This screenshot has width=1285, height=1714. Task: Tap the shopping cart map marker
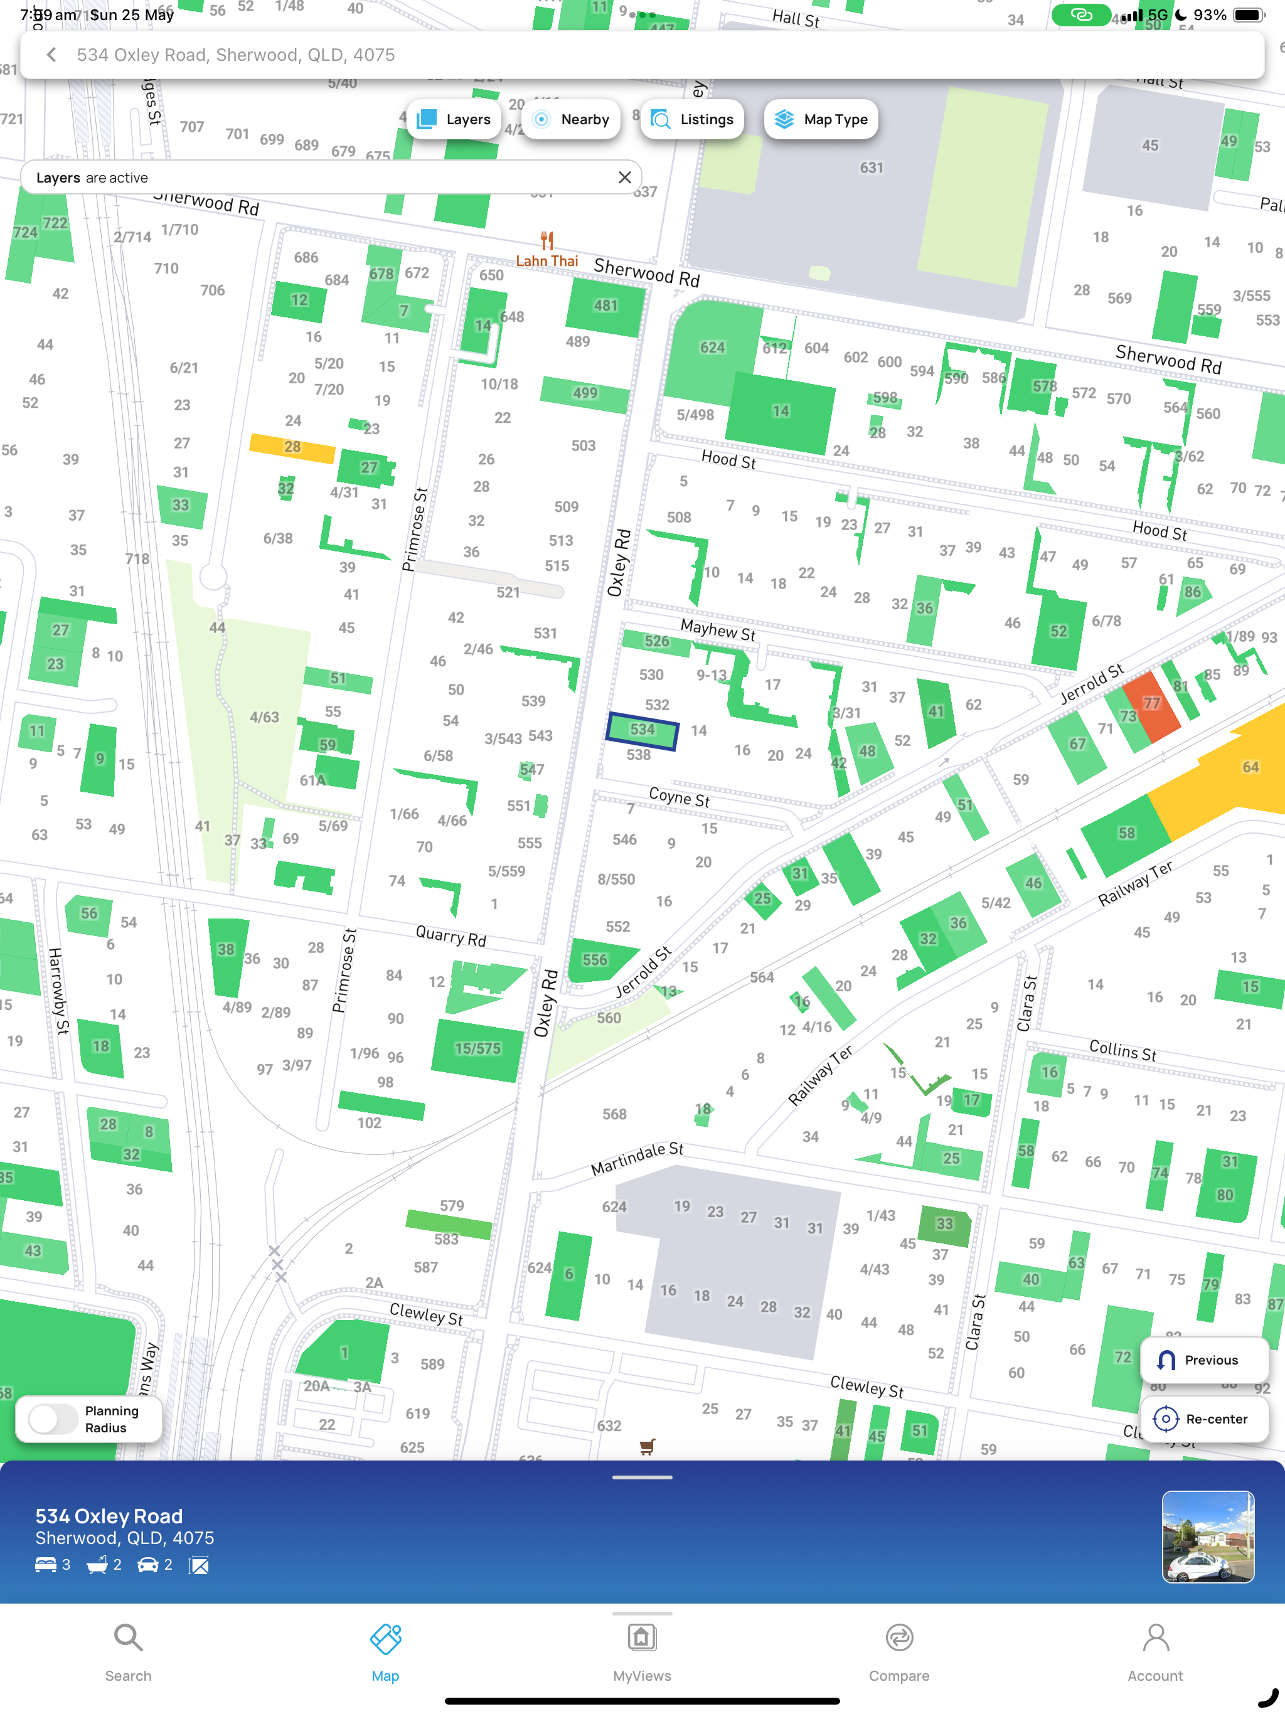647,1446
